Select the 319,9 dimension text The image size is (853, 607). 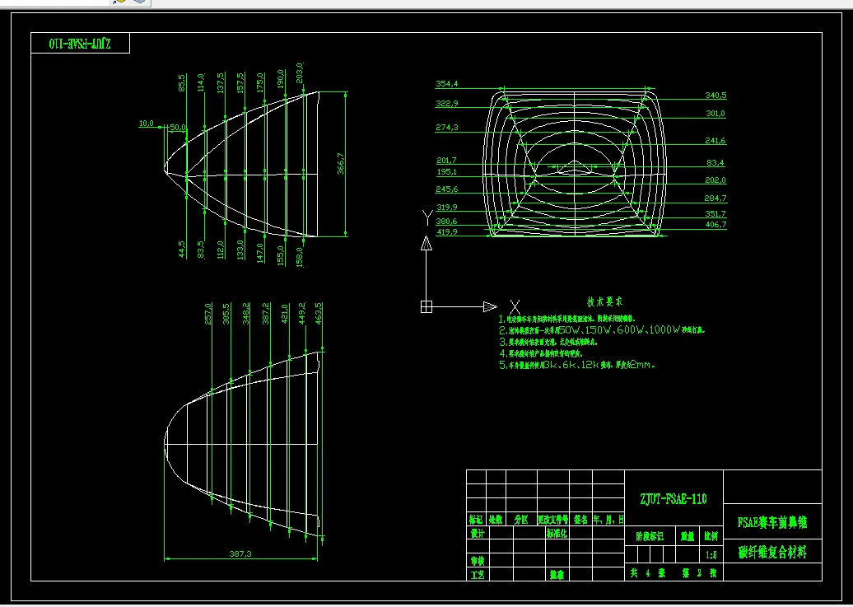(446, 207)
